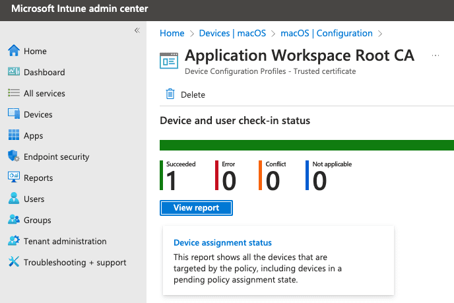This screenshot has height=303, width=454.
Task: Click the Users person icon
Action: (13, 199)
